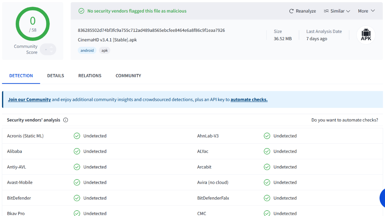Click the AhnLab-V3 vendor name
The image size is (385, 216).
point(208,136)
